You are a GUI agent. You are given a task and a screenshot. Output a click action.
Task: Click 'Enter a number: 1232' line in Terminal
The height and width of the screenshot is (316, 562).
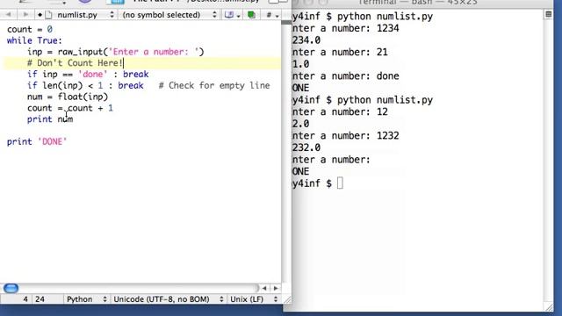345,136
